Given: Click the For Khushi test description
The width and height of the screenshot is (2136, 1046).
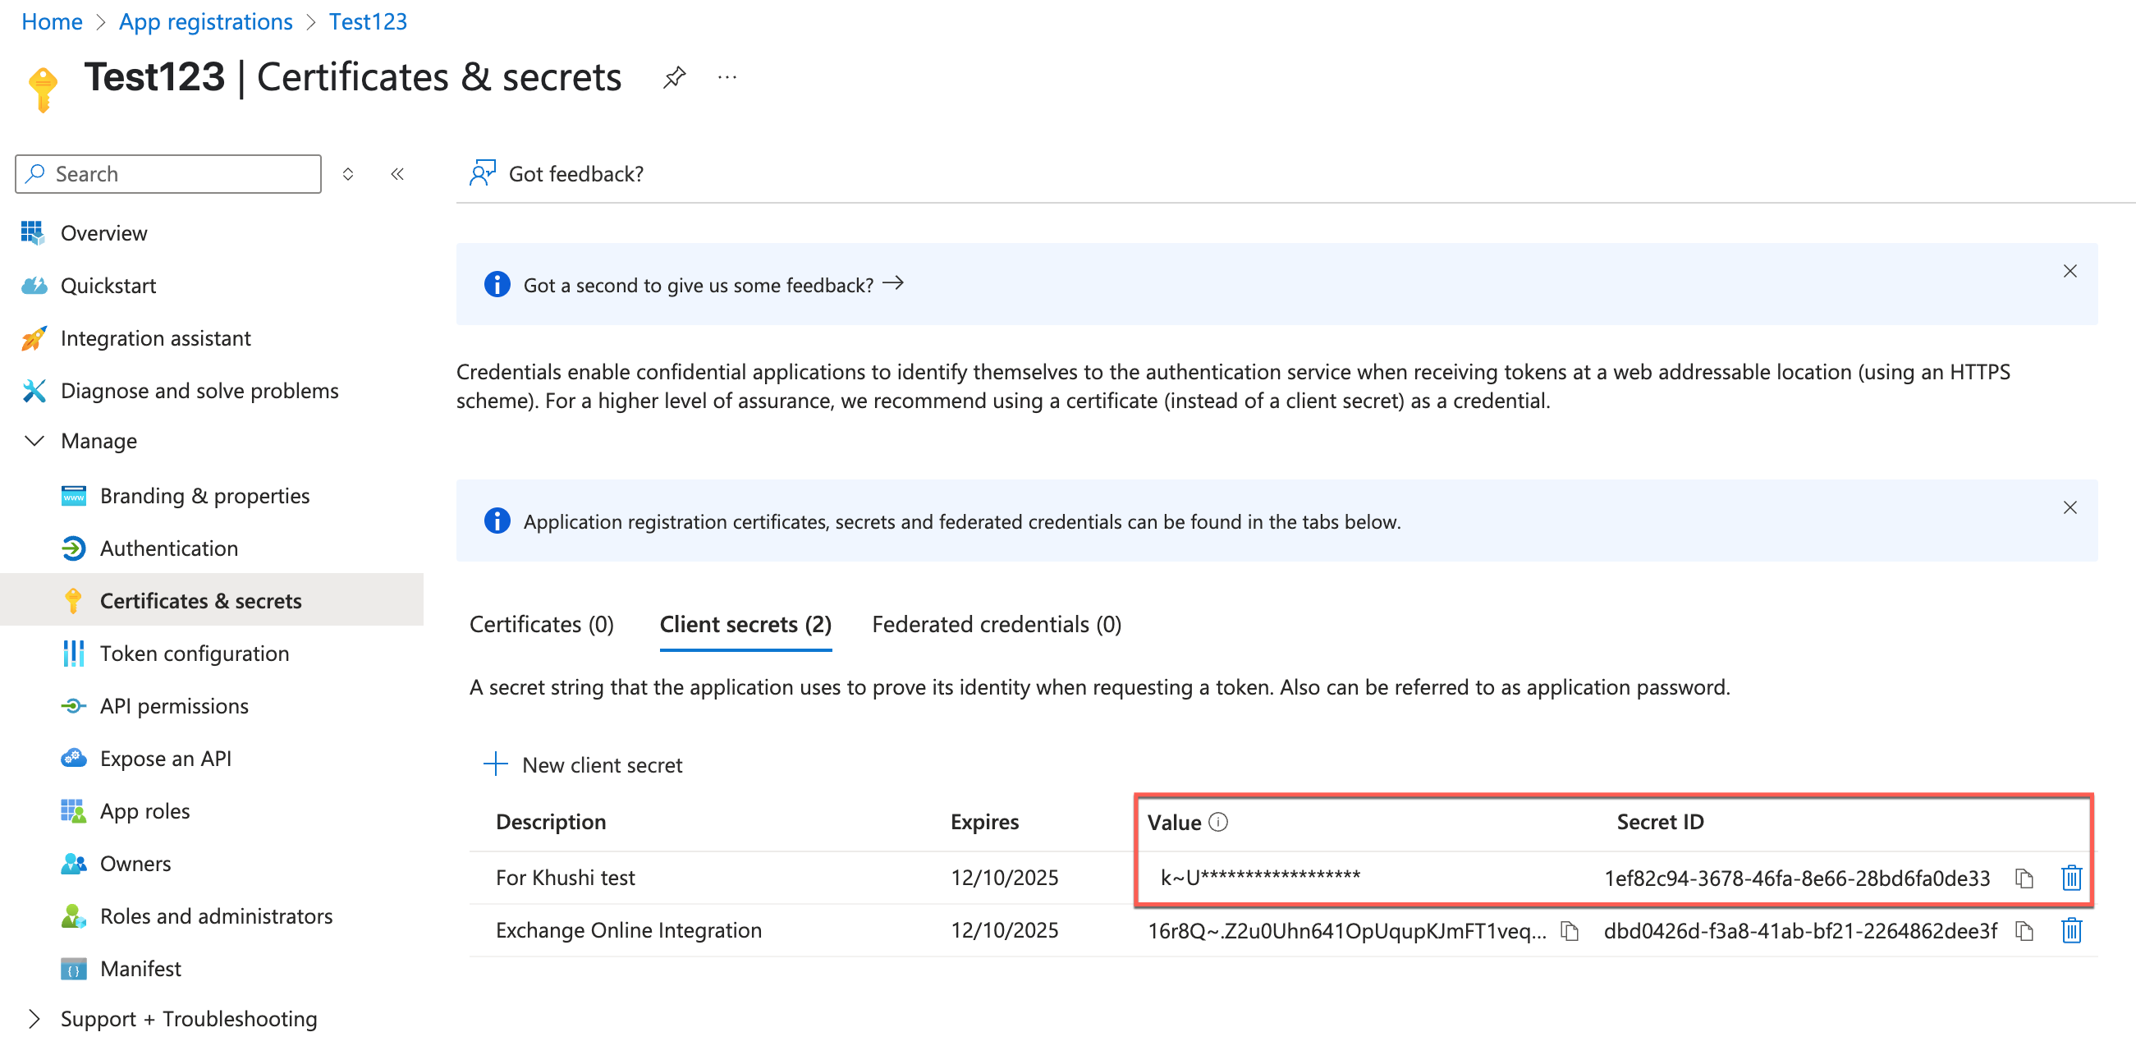Looking at the screenshot, I should [566, 878].
